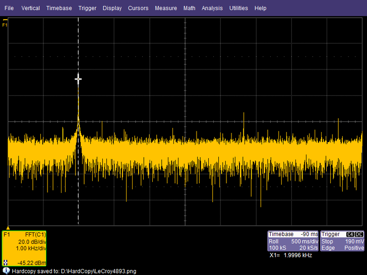Open the Display menu
The width and height of the screenshot is (367, 275).
tap(112, 8)
